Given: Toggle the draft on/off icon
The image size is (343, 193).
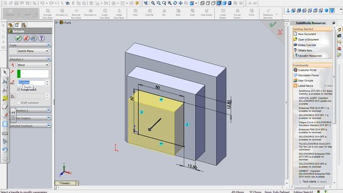Looking at the screenshot, I should tap(13, 96).
